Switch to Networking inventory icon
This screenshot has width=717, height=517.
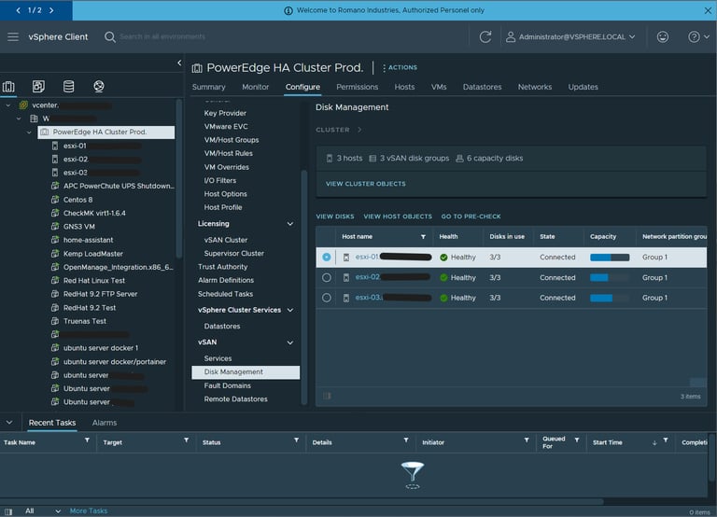[x=98, y=87]
